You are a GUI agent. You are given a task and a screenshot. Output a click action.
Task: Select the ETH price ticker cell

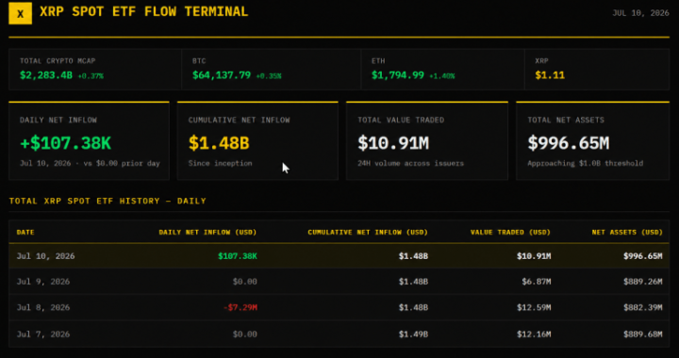(442, 69)
